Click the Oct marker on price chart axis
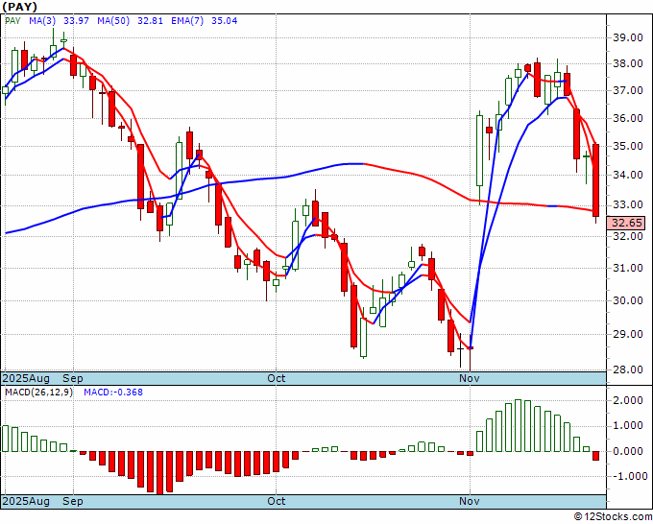 277,378
